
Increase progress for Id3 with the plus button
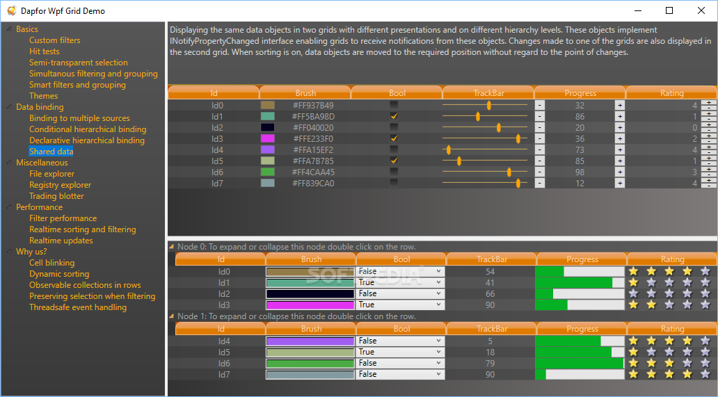tap(619, 138)
